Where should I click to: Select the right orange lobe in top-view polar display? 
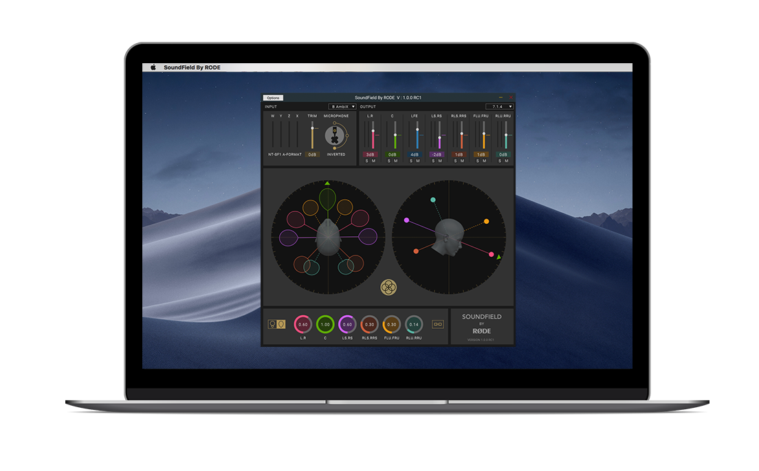tap(344, 207)
